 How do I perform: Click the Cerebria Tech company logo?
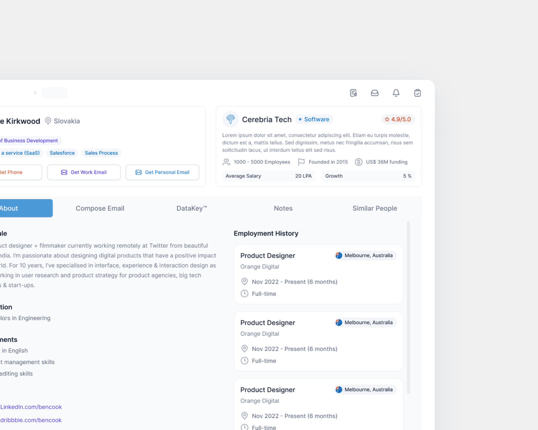(230, 119)
